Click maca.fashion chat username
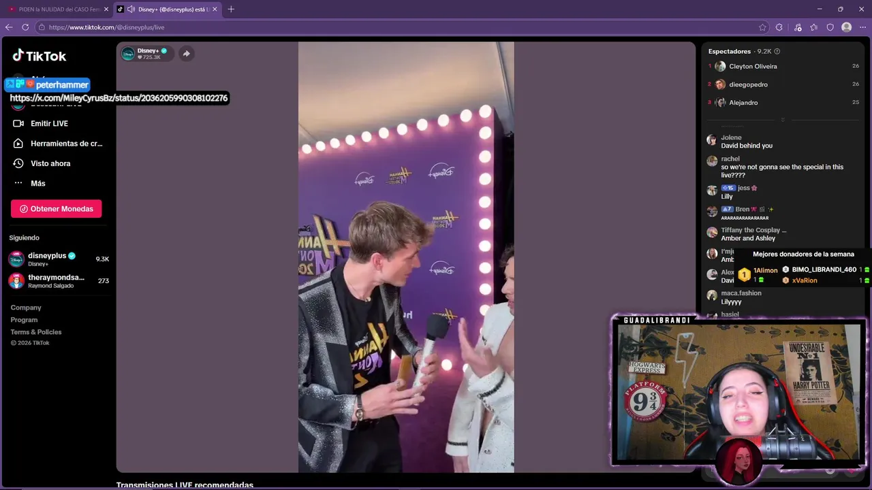This screenshot has width=872, height=490. point(741,293)
